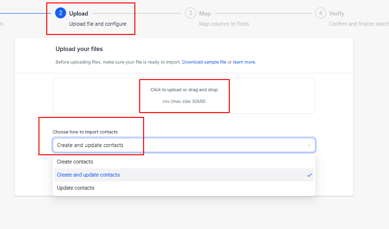Click the Upload file and configure subtitle

(x=98, y=24)
